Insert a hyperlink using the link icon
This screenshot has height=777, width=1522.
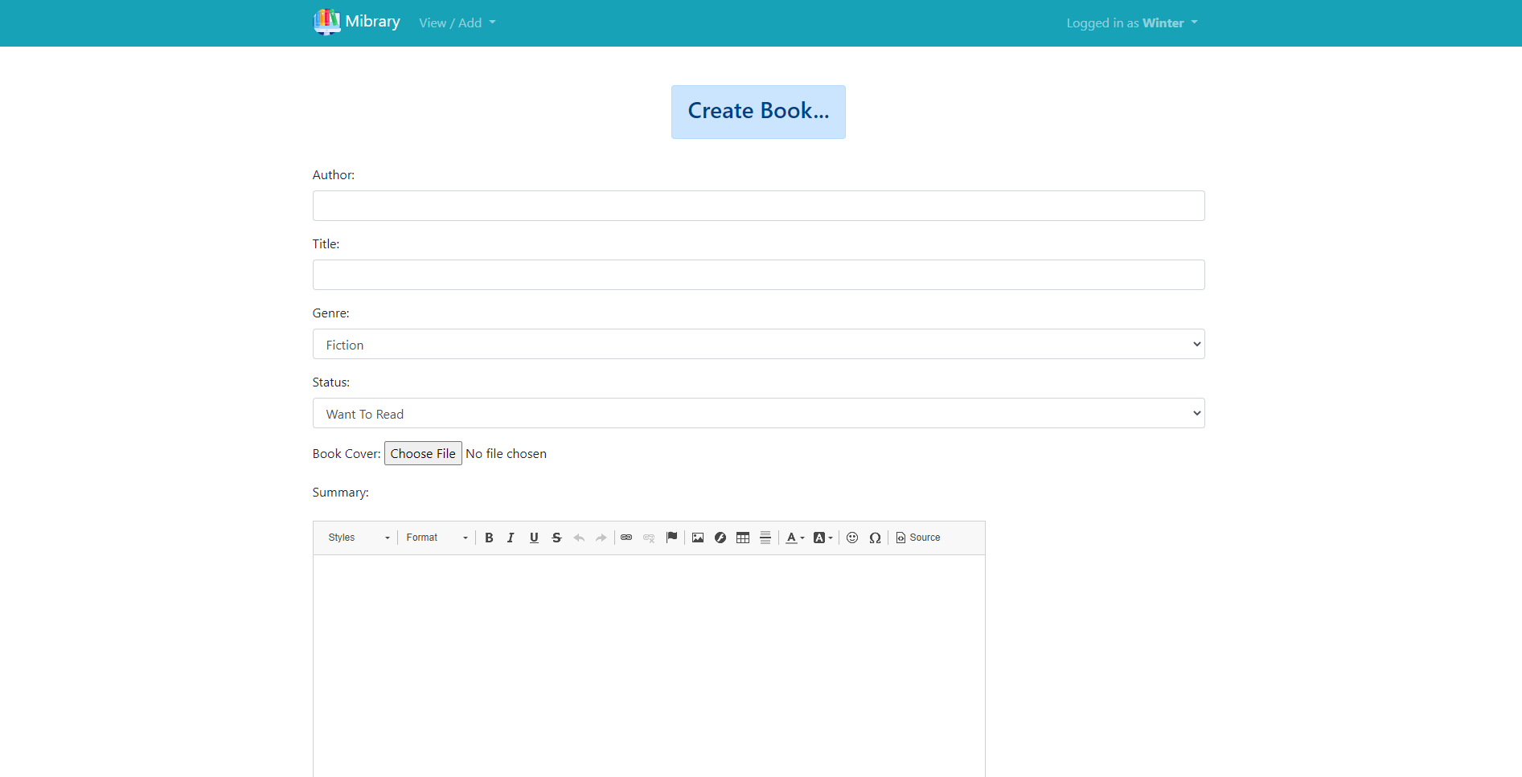(626, 538)
